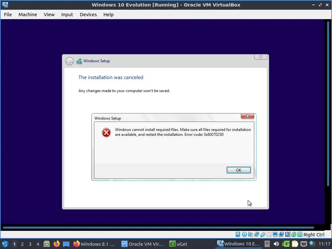Click 'The installation was canceled' heading
332x249 pixels.
click(x=111, y=77)
